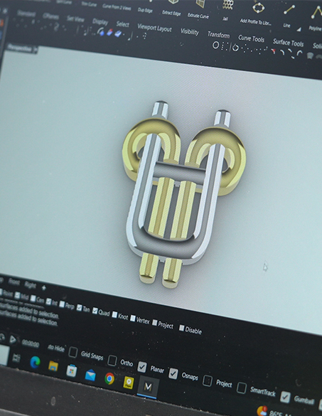Select the Extract Edge tool
Screen dimensions: 322x416
[x=171, y=8]
